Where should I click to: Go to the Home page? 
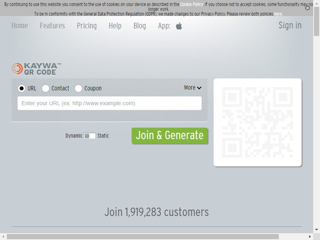coord(20,26)
